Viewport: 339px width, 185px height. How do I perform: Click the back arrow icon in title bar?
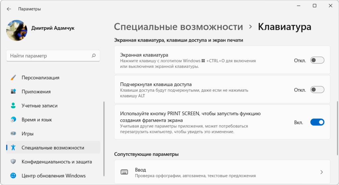click(x=9, y=9)
